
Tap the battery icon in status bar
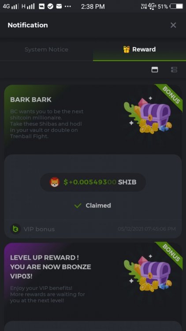point(176,7)
